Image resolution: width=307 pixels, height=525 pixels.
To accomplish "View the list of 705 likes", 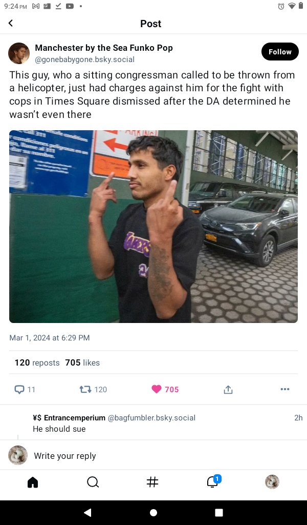I will pyautogui.click(x=82, y=362).
